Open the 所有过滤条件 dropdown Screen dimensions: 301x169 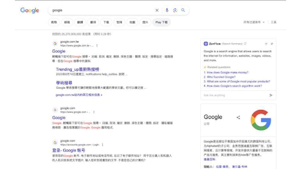point(254,22)
